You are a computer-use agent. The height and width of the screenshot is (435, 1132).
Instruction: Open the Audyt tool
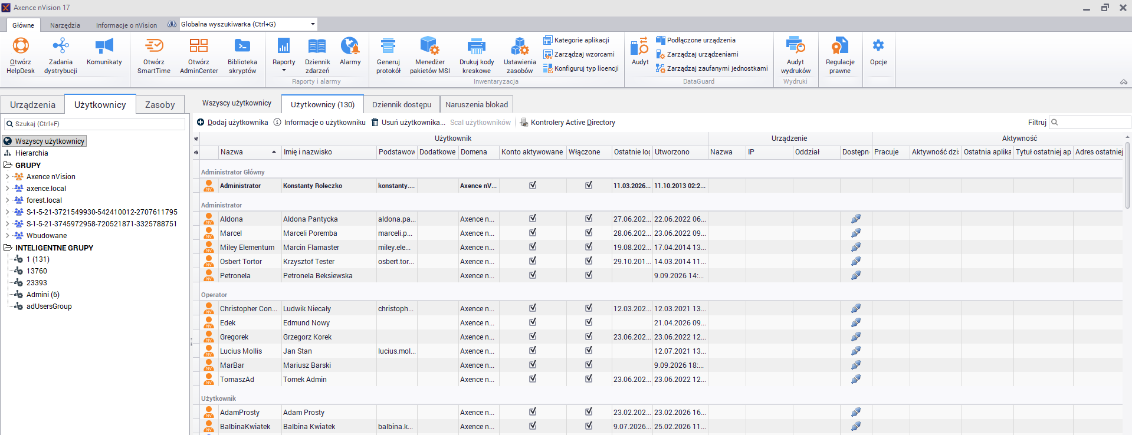pyautogui.click(x=640, y=52)
